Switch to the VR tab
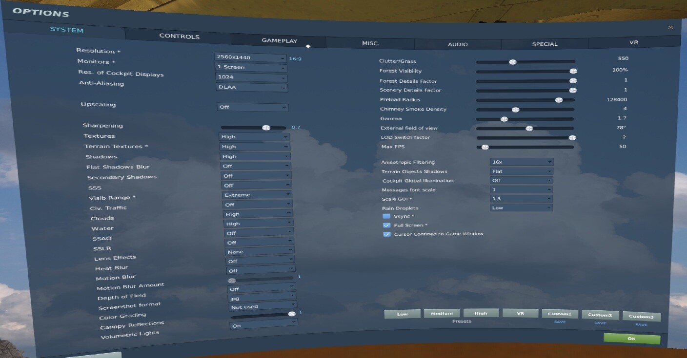The height and width of the screenshot is (358, 687). 634,42
